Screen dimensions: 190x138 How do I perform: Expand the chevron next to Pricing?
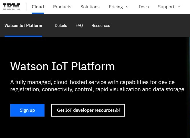(127, 7)
